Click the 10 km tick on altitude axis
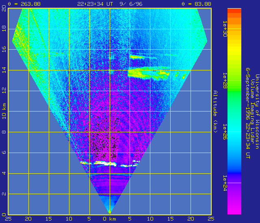 pos(4,111)
